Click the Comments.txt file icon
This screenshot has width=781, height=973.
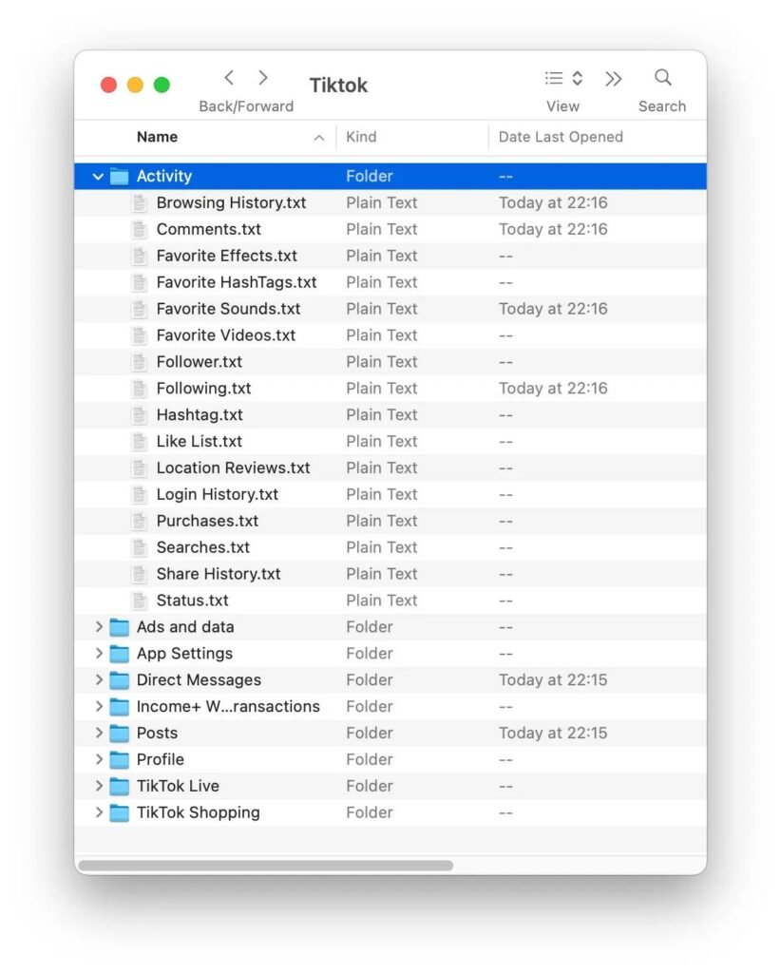(140, 229)
